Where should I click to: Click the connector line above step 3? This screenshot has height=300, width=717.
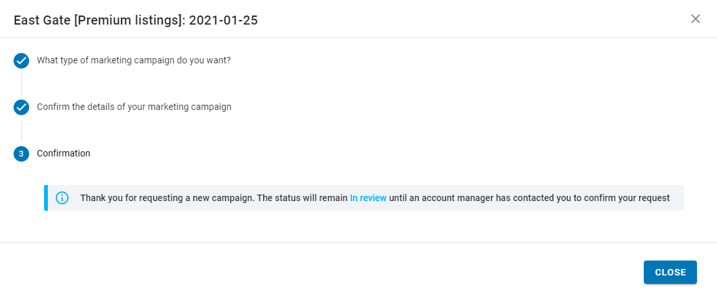[21, 131]
